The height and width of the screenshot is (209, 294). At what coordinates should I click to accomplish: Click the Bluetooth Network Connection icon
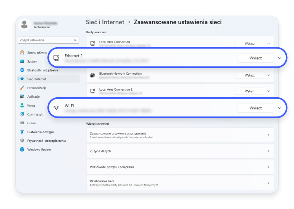coord(93,75)
